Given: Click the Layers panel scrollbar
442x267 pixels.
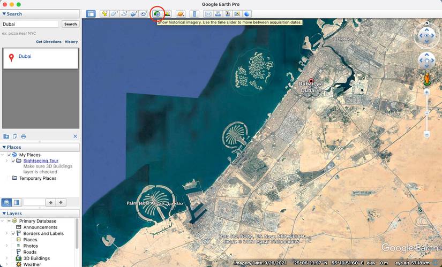Looking at the screenshot, I should [x=77, y=234].
